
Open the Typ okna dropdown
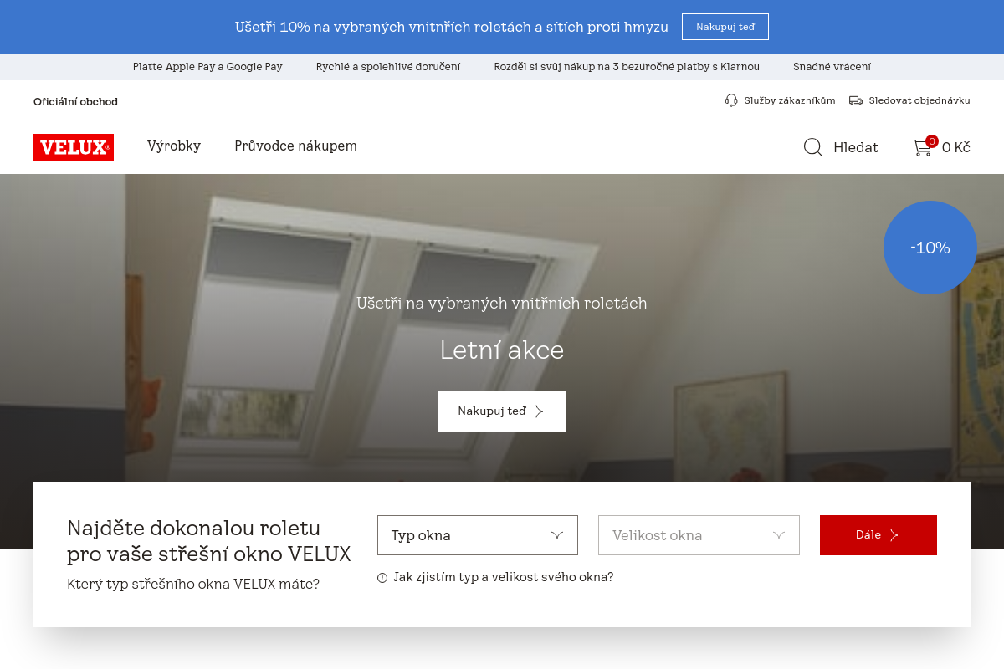coord(478,535)
